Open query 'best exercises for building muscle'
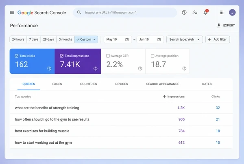This screenshot has width=244, height=164. [x=42, y=131]
